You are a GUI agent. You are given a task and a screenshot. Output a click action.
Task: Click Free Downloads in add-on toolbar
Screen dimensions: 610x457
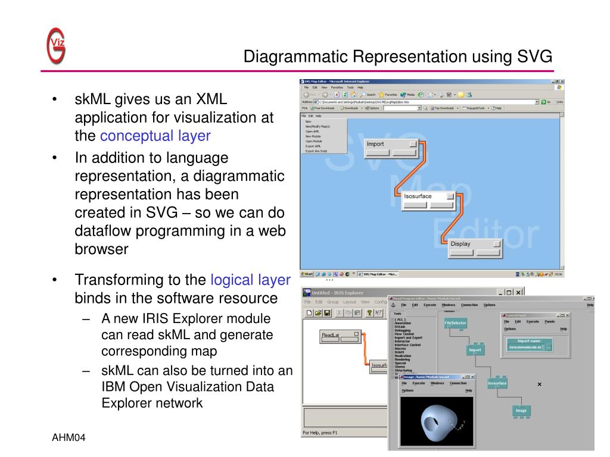click(x=322, y=108)
